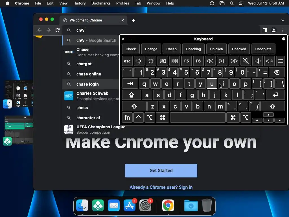The width and height of the screenshot is (289, 217).
Task: Open the Chrome three-dot menu
Action: 283,30
